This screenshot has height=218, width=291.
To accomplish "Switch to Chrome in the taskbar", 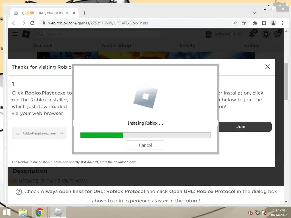I will [40, 212].
